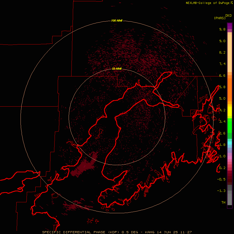Select the -0.5 legend value
This screenshot has width=234, height=234.
point(221,179)
